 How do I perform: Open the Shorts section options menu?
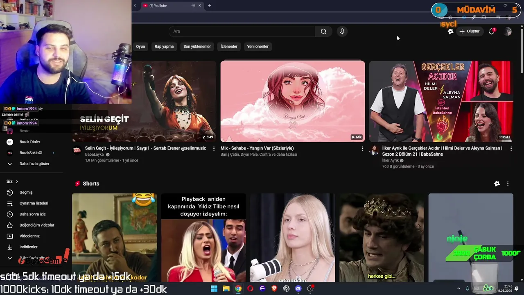(x=508, y=184)
